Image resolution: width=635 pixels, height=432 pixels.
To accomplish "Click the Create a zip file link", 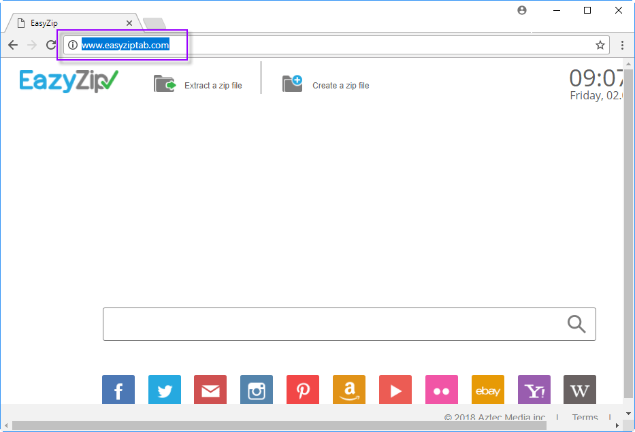I will click(340, 86).
